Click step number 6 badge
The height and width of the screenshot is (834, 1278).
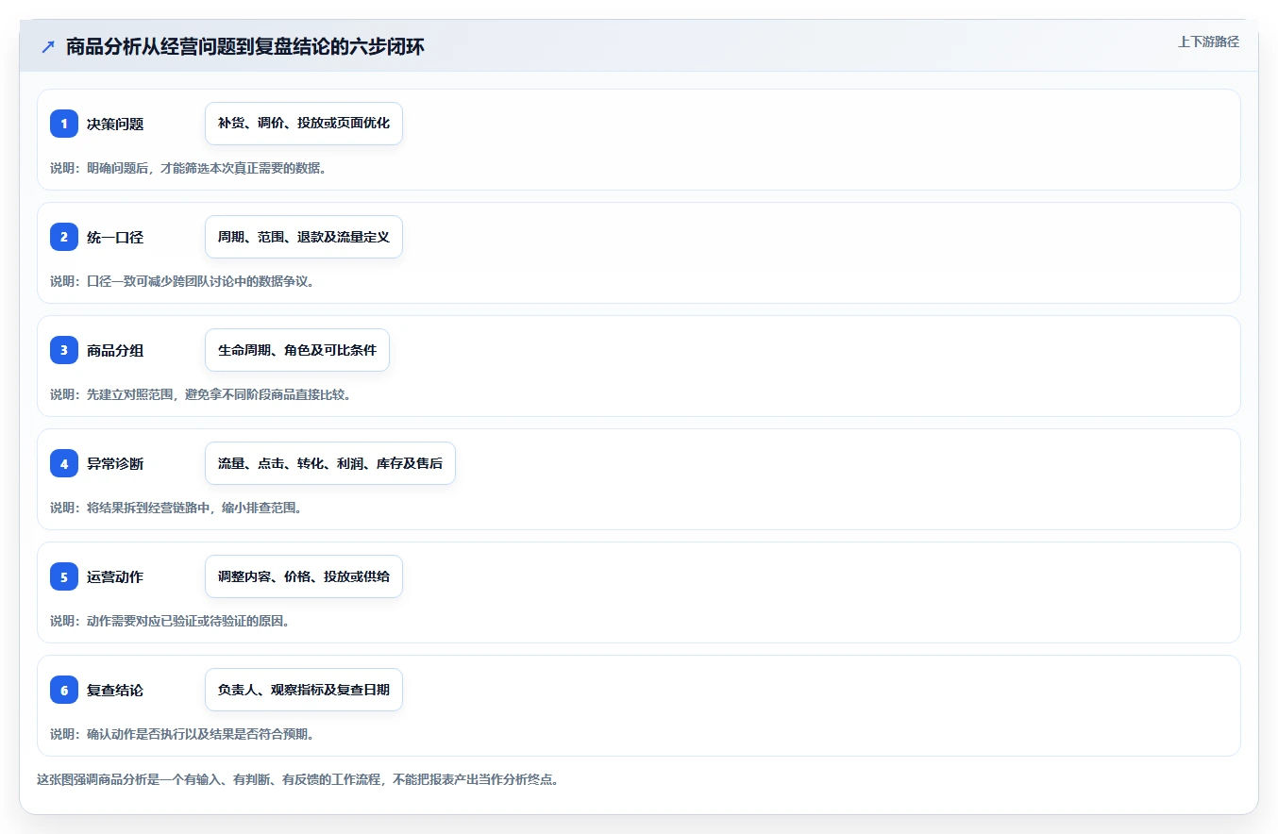64,690
